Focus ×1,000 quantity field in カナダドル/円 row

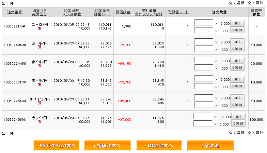(x=204, y=105)
